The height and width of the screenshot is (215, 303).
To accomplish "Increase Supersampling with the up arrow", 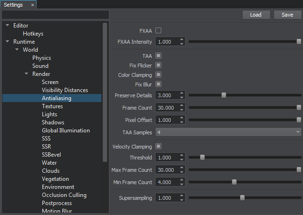I will [x=182, y=196].
